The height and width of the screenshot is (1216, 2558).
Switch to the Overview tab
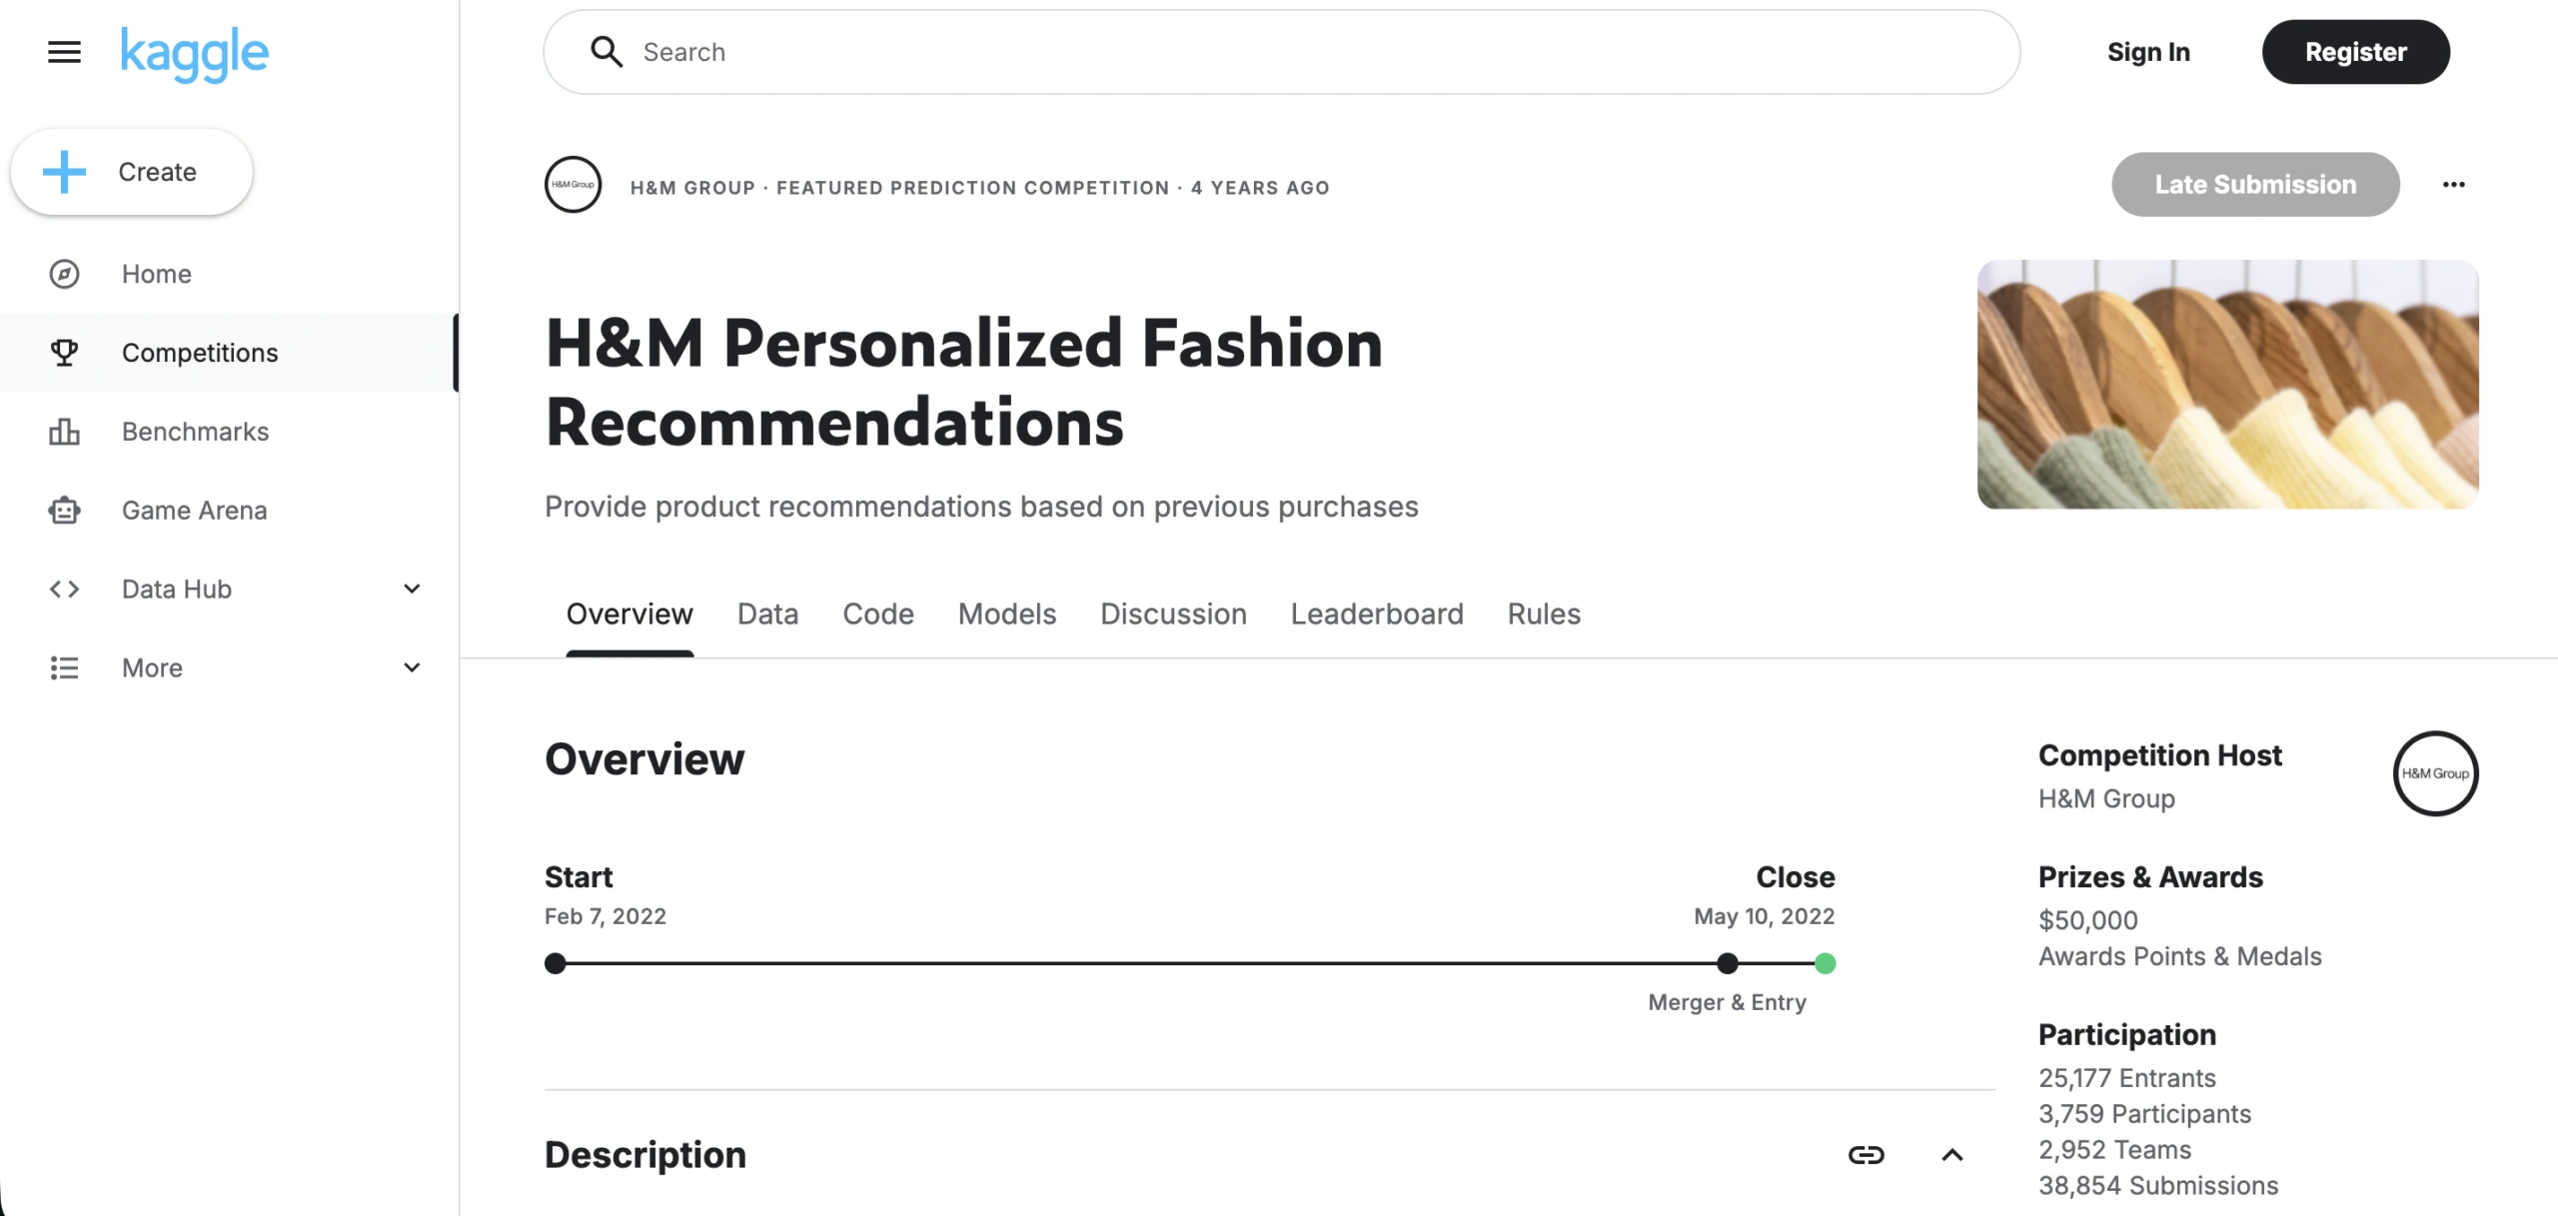click(x=630, y=613)
